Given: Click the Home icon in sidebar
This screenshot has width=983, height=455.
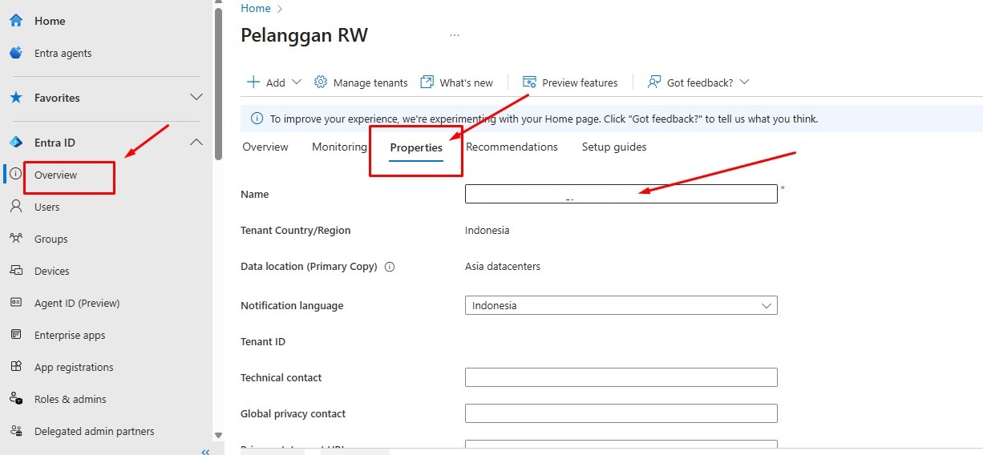Looking at the screenshot, I should point(16,21).
